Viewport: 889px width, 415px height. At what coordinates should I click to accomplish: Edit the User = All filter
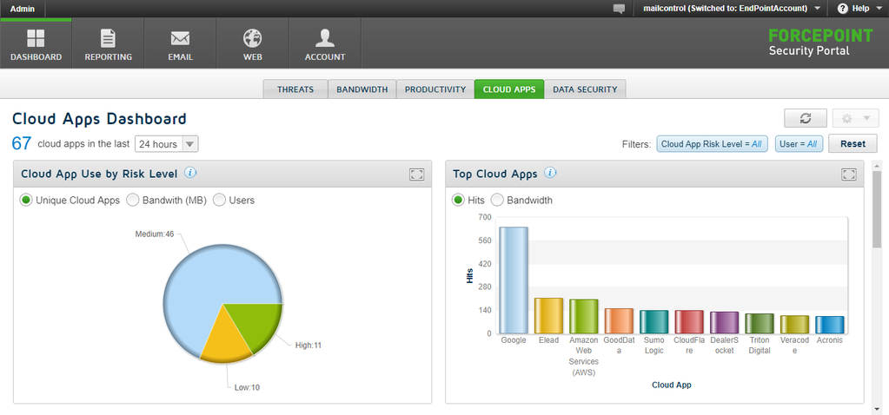799,144
